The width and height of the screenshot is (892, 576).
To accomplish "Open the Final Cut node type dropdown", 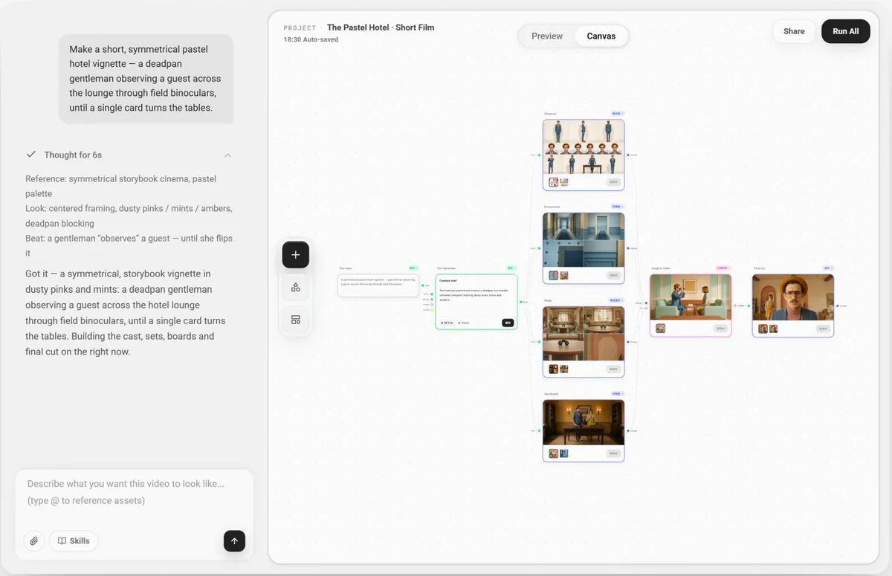I will (827, 268).
